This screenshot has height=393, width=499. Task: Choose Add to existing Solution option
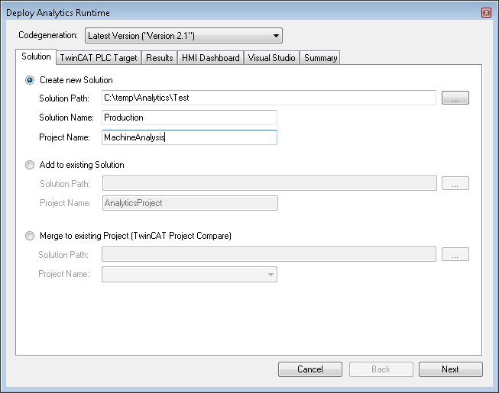point(30,165)
